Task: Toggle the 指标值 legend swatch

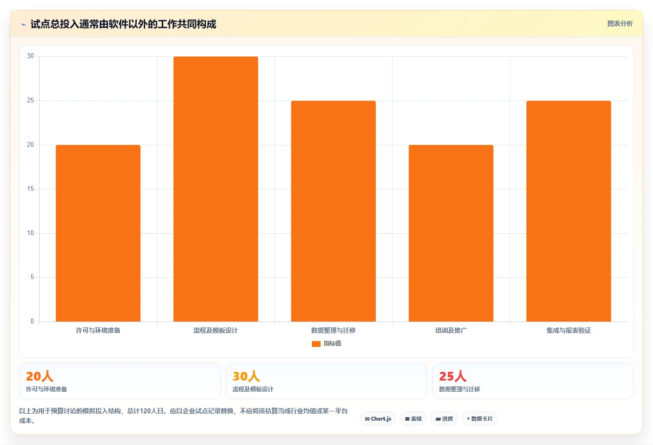Action: tap(316, 344)
